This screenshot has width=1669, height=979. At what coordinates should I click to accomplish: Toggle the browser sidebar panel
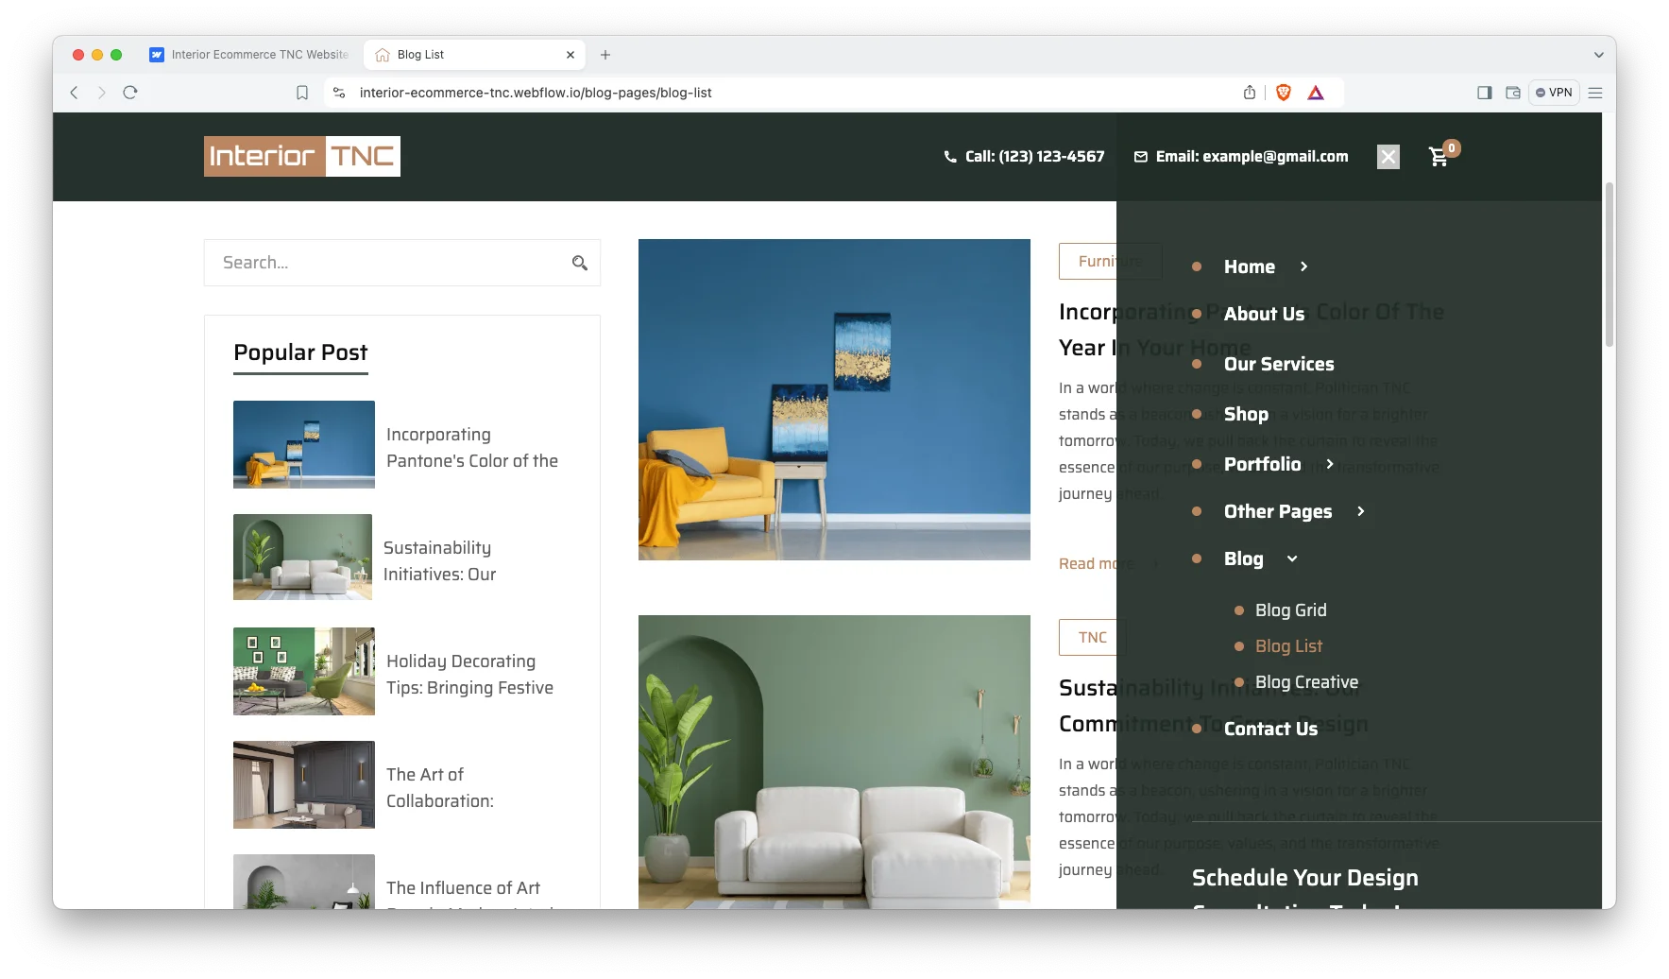(x=1485, y=93)
